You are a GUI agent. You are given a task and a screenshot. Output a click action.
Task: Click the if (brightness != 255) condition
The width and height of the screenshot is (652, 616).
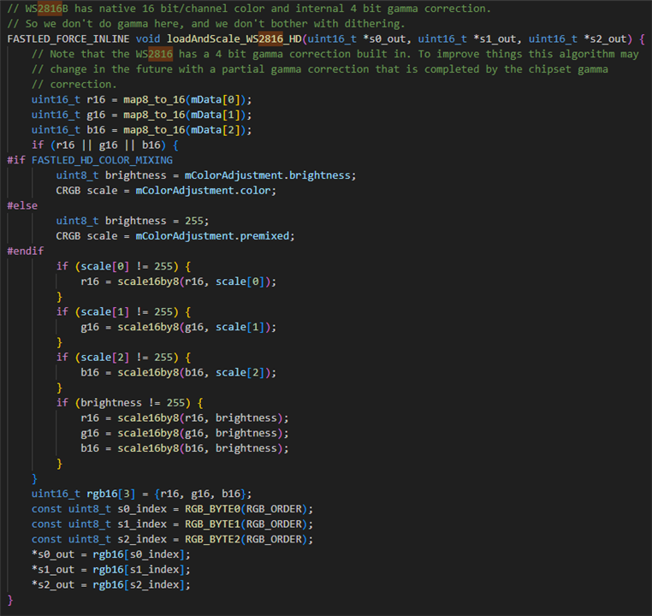coord(130,402)
